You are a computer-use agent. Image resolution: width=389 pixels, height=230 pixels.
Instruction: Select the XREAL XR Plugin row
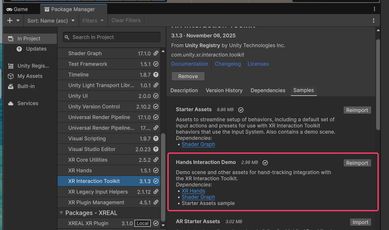tap(109, 223)
